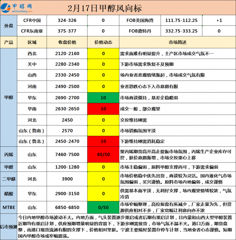Click the price 375-377

(67, 31)
